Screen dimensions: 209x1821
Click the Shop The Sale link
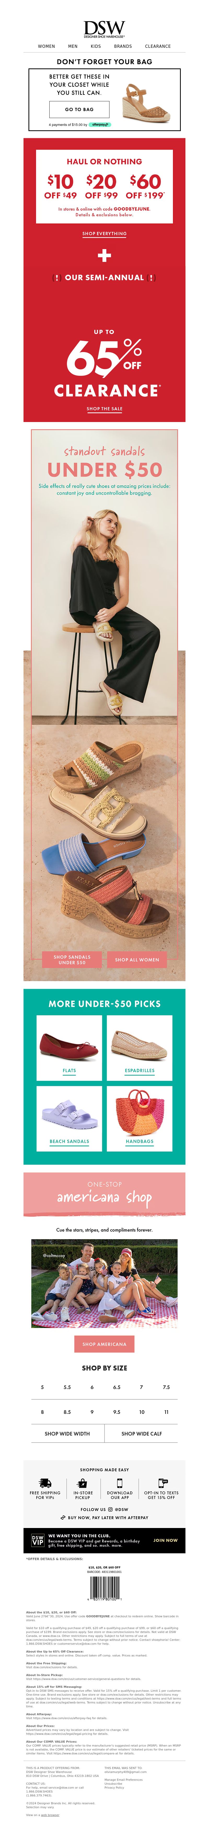[x=104, y=409]
